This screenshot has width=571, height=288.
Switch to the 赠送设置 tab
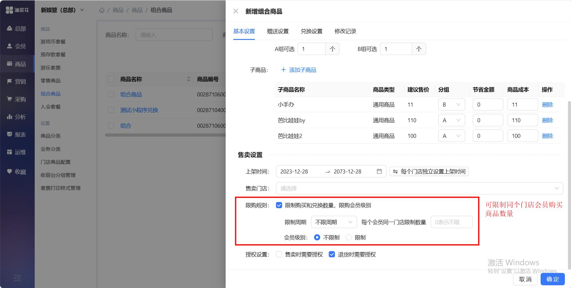click(278, 31)
